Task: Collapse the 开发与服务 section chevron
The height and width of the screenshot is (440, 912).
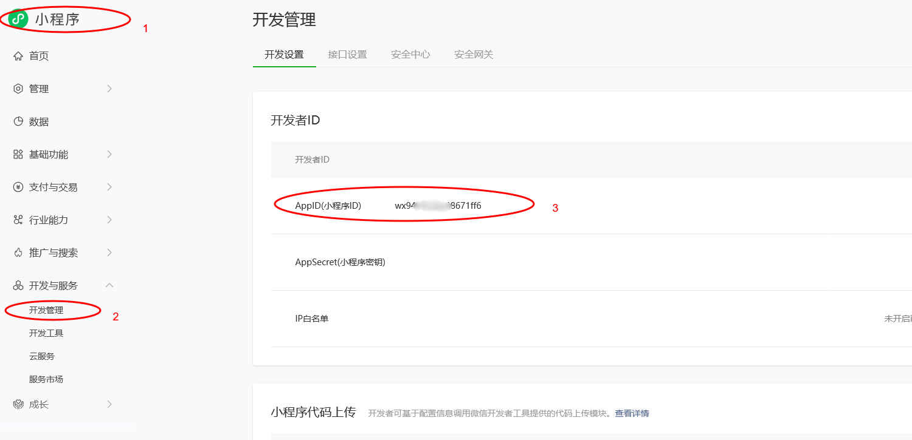Action: (x=109, y=285)
